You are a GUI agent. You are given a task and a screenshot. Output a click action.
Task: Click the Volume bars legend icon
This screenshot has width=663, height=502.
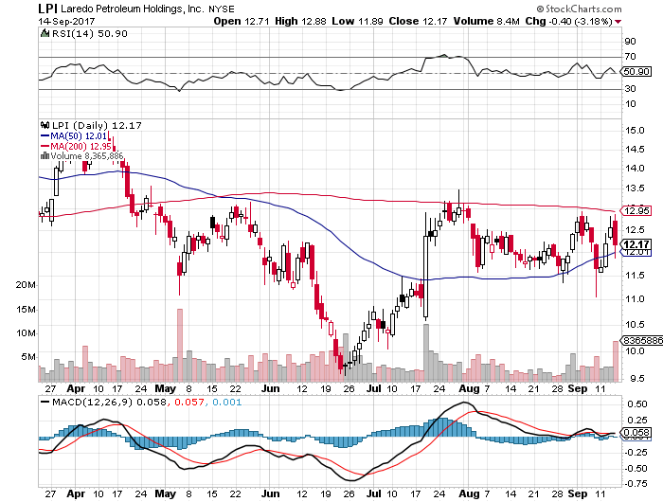coord(42,156)
